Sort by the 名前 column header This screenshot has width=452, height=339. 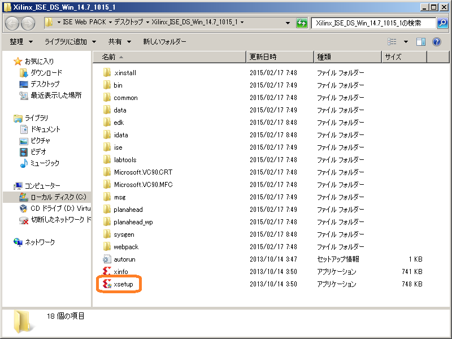pos(108,57)
